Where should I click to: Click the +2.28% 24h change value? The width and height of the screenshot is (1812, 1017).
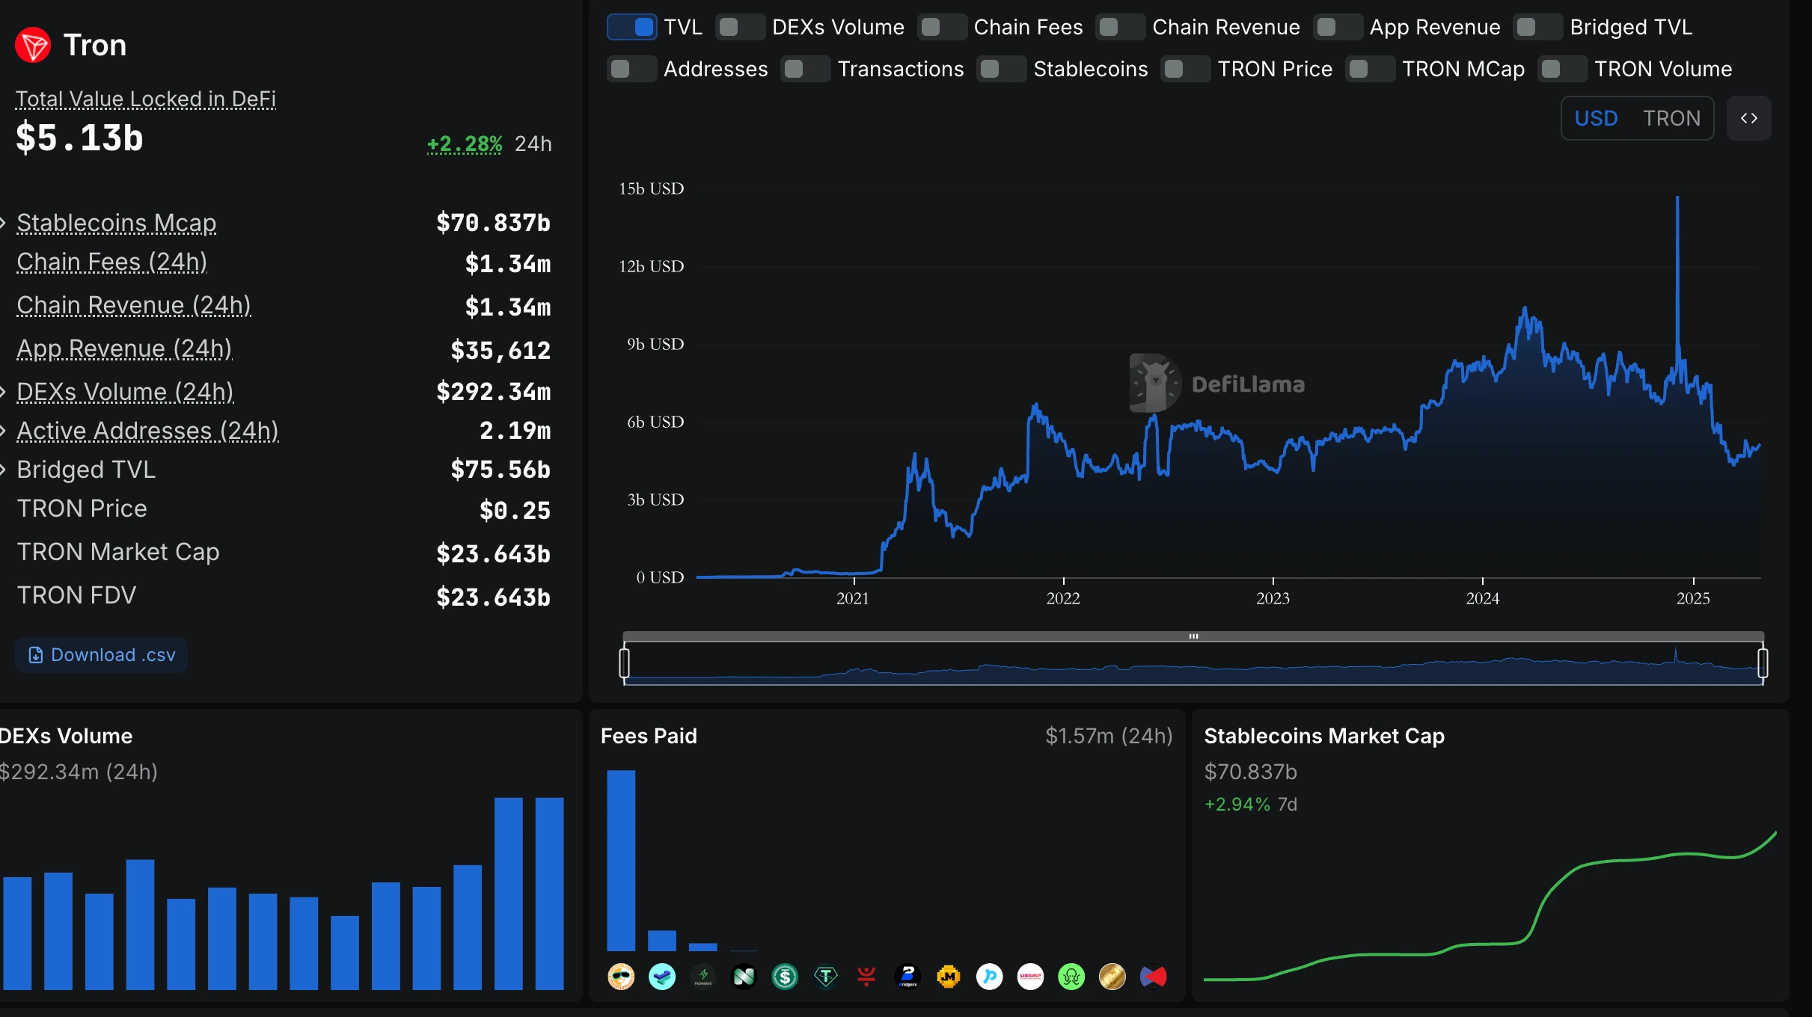pyautogui.click(x=465, y=144)
